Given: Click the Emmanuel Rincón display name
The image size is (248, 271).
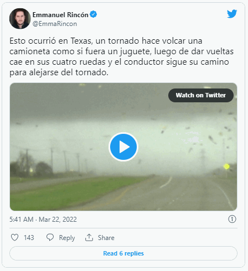Looking at the screenshot, I should (60, 15).
